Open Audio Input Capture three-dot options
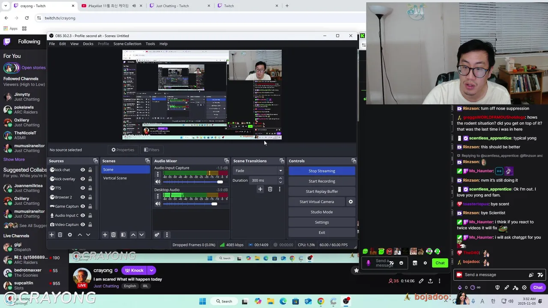Viewport: 548px width, 308px height. point(158,175)
